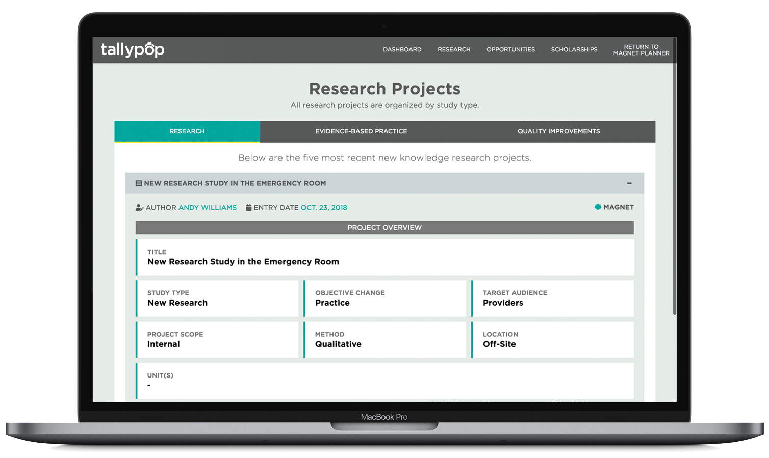Collapse the research study panel with minus

(x=629, y=183)
